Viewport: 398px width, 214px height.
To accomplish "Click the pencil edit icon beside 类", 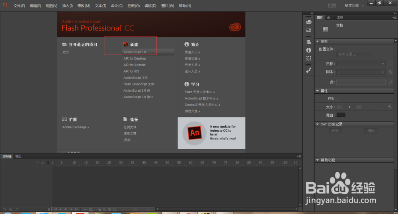I will 391,82.
